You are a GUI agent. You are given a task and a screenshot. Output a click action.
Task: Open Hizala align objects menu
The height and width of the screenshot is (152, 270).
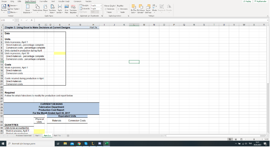155,9
